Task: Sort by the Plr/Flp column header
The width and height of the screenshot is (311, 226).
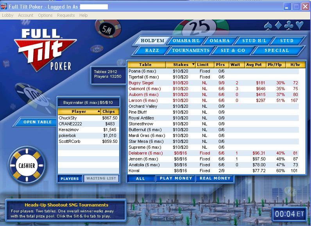Action: (x=276, y=64)
